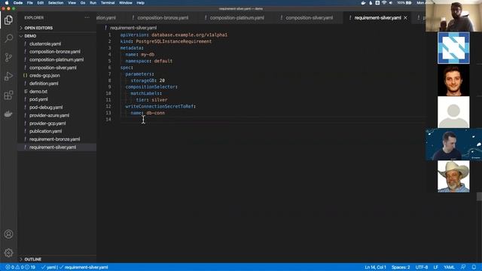Click the Wi-Fi icon in menu bar
The width and height of the screenshot is (482, 271).
coord(384,3)
